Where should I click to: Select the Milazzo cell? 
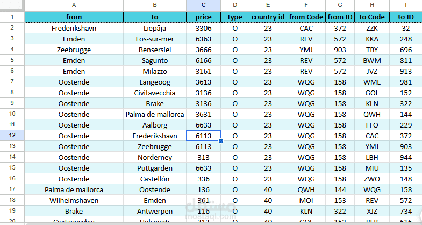pyautogui.click(x=155, y=71)
